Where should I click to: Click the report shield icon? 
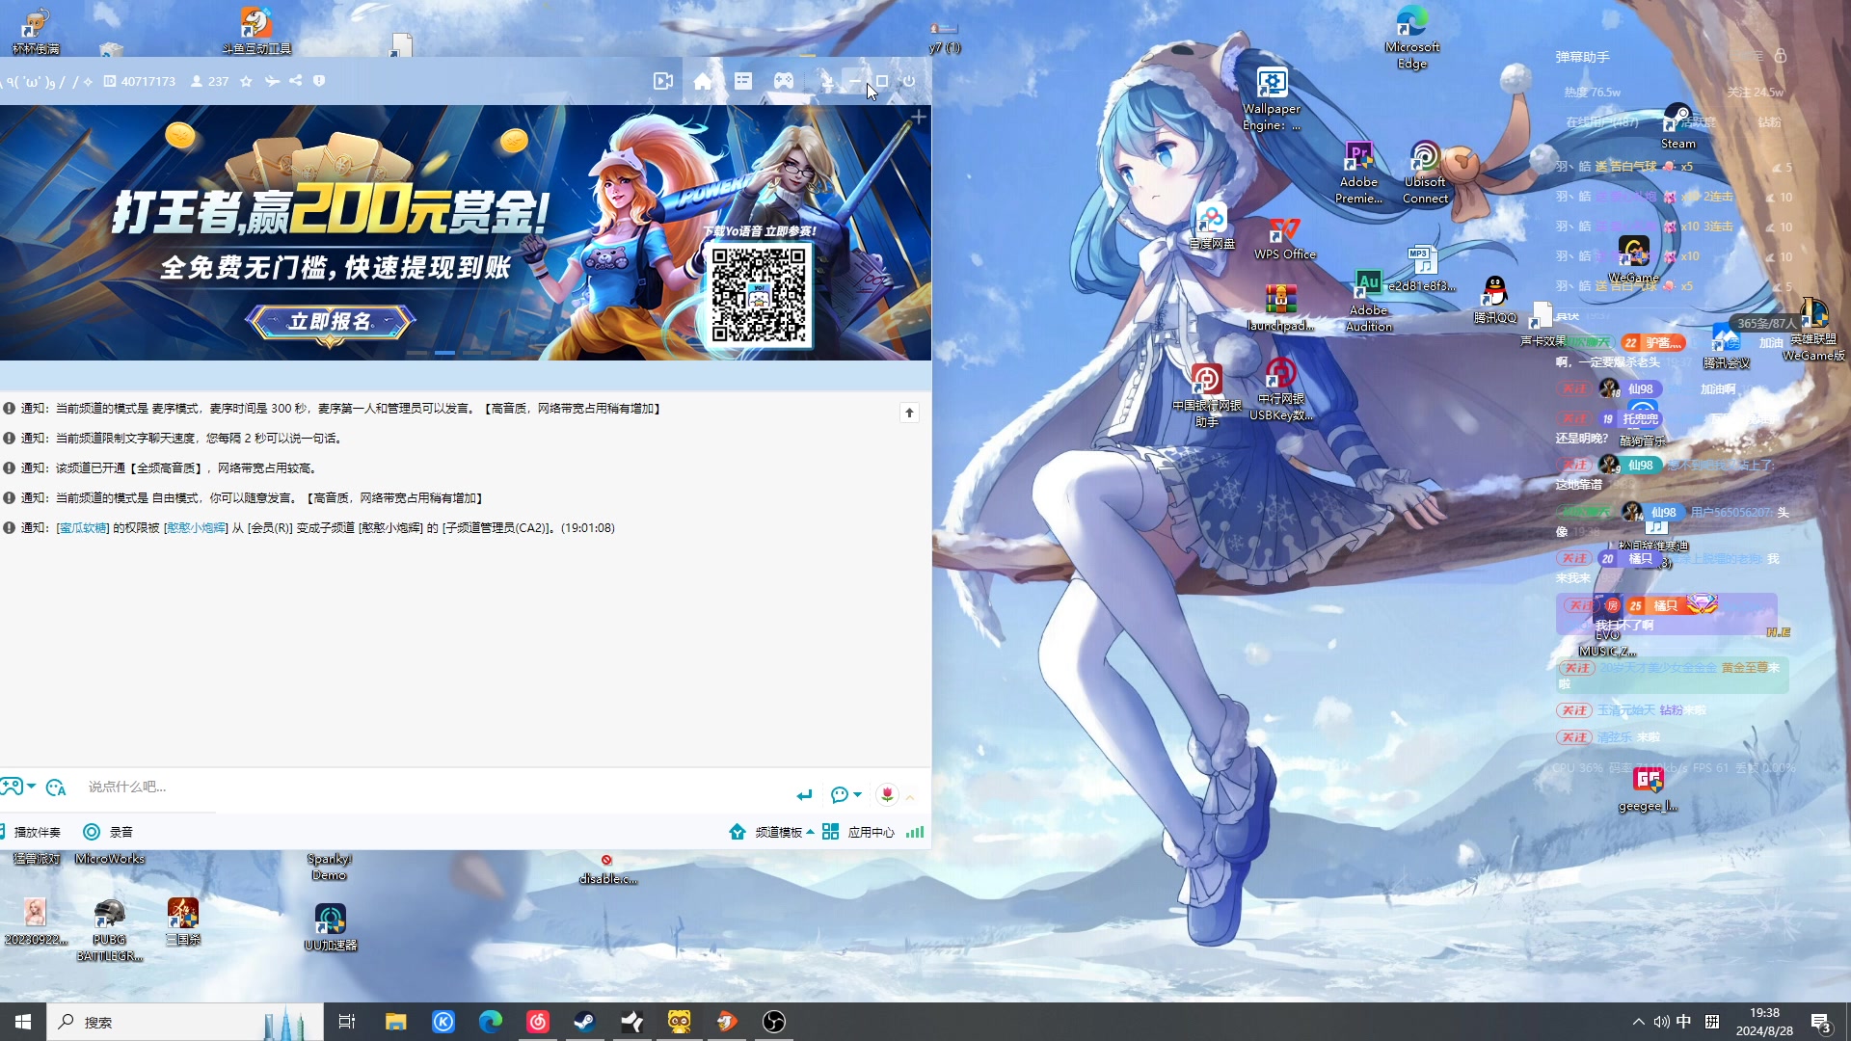click(x=319, y=82)
